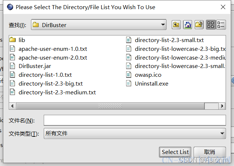Expand the DirBuster look-in dropdown

[x=163, y=25]
